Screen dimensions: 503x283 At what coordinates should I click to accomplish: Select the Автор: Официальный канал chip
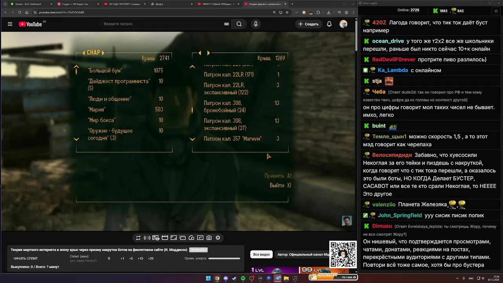point(303,255)
